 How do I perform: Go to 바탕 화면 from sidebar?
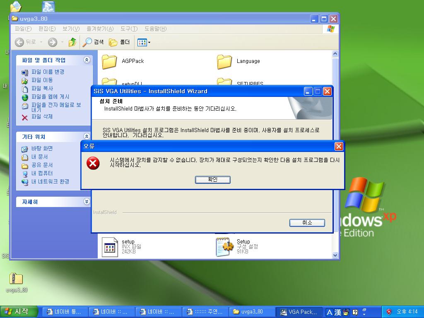coord(42,149)
